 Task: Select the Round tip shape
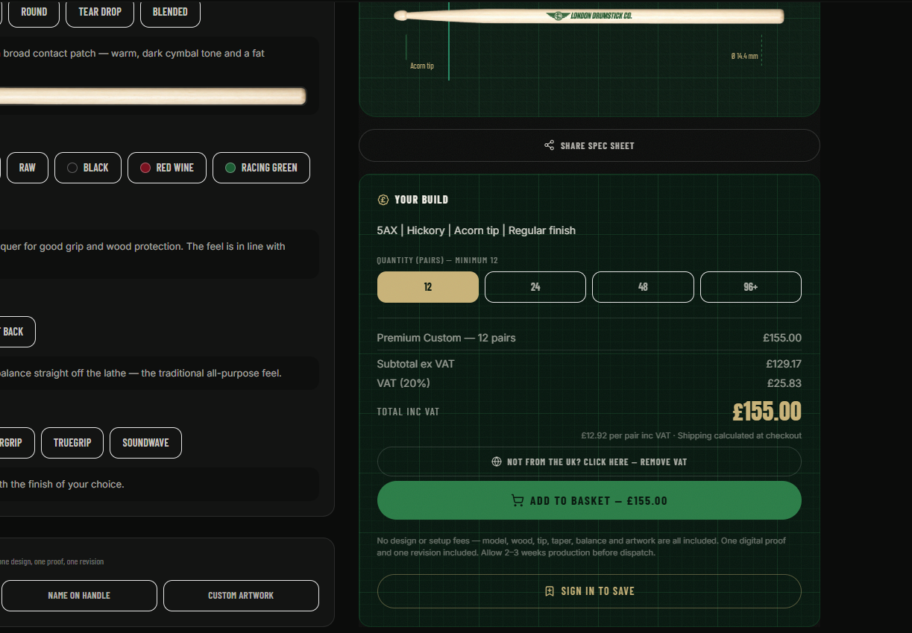click(x=34, y=12)
